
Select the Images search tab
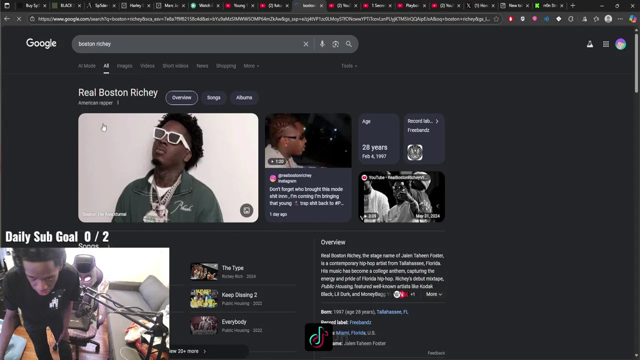(124, 66)
